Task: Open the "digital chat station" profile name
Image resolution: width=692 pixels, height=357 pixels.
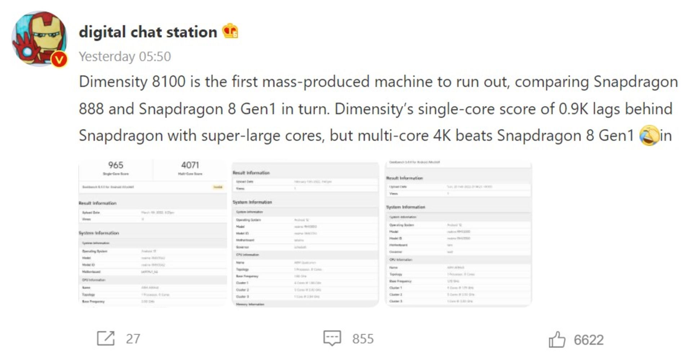Action: [148, 32]
